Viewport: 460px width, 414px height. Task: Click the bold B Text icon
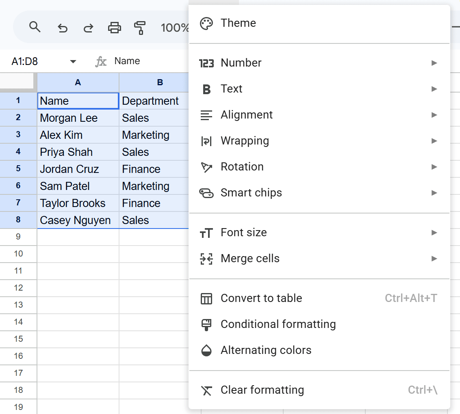click(x=206, y=89)
